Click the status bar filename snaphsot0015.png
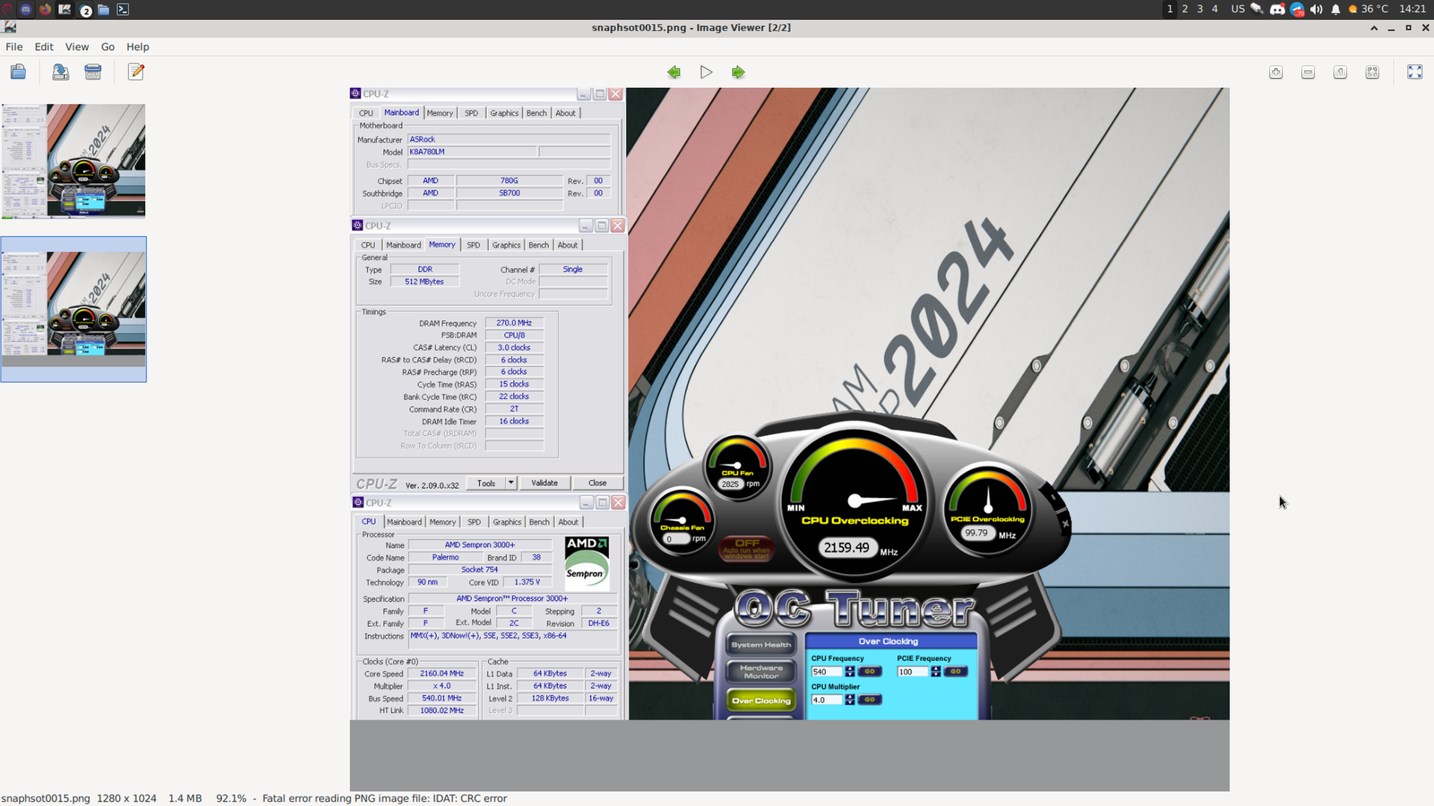Image resolution: width=1434 pixels, height=806 pixels. 46,799
